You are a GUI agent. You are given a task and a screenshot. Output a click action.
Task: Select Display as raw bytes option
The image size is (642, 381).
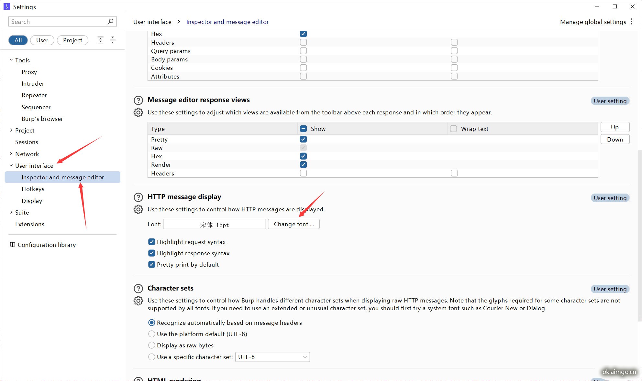coord(151,345)
